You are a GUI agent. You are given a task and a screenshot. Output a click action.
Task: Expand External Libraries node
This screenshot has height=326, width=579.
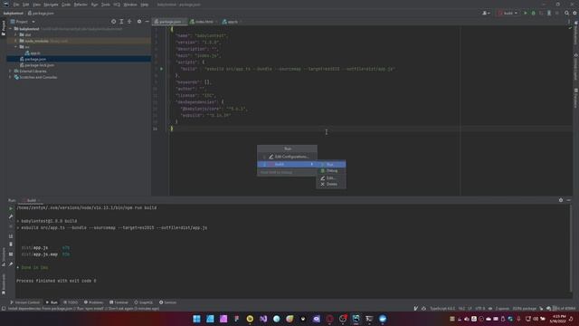10,71
